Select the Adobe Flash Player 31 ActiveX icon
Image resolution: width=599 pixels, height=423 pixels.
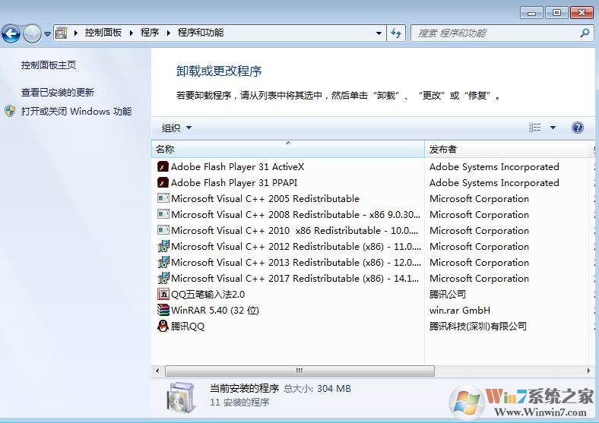tap(163, 166)
